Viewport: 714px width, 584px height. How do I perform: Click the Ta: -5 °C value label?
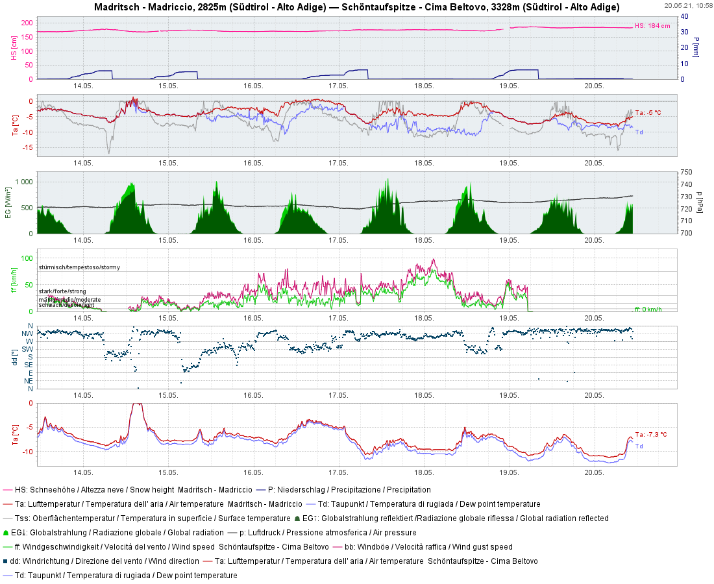point(648,112)
